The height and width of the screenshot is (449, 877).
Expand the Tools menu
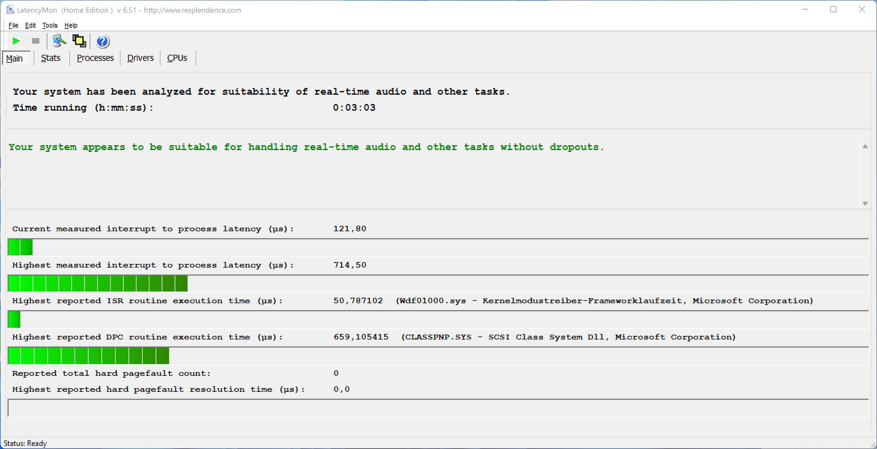coord(50,26)
